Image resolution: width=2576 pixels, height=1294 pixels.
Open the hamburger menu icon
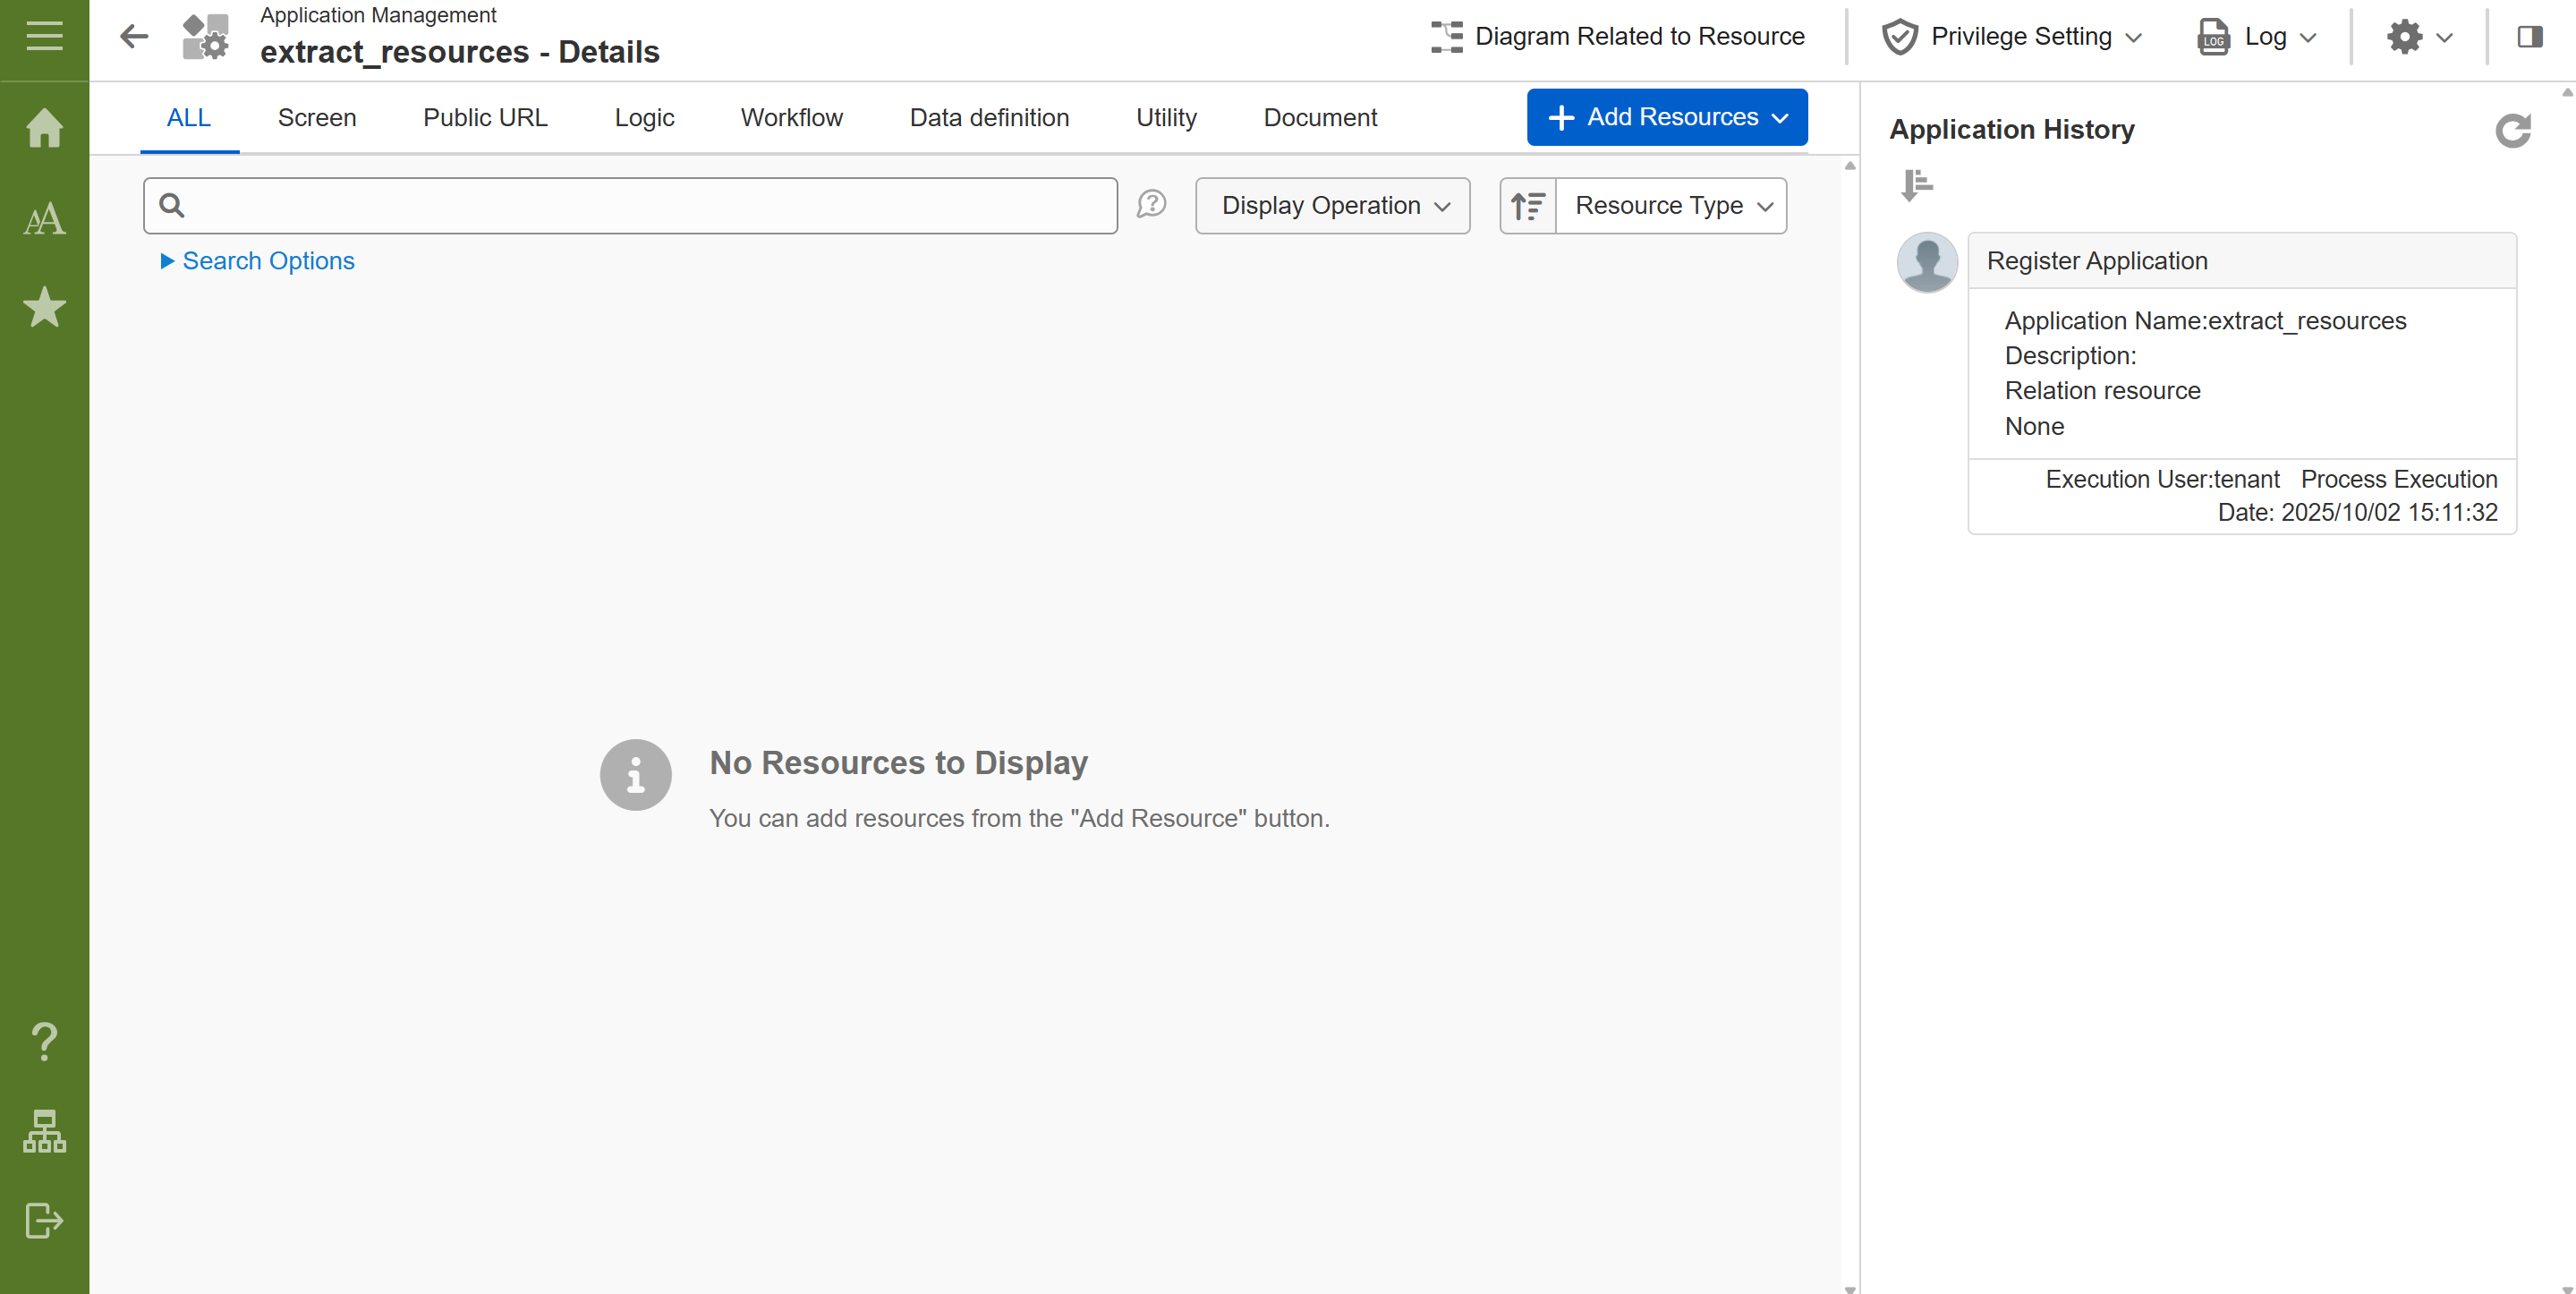pos(44,37)
